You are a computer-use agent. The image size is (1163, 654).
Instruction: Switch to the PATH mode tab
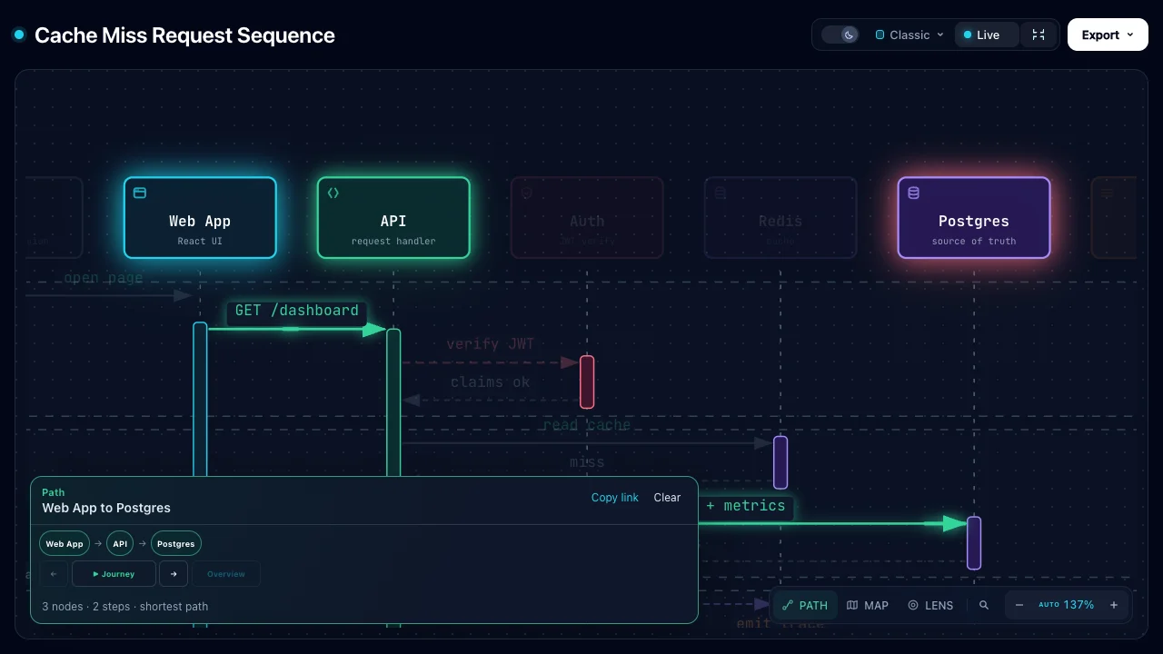click(x=805, y=605)
